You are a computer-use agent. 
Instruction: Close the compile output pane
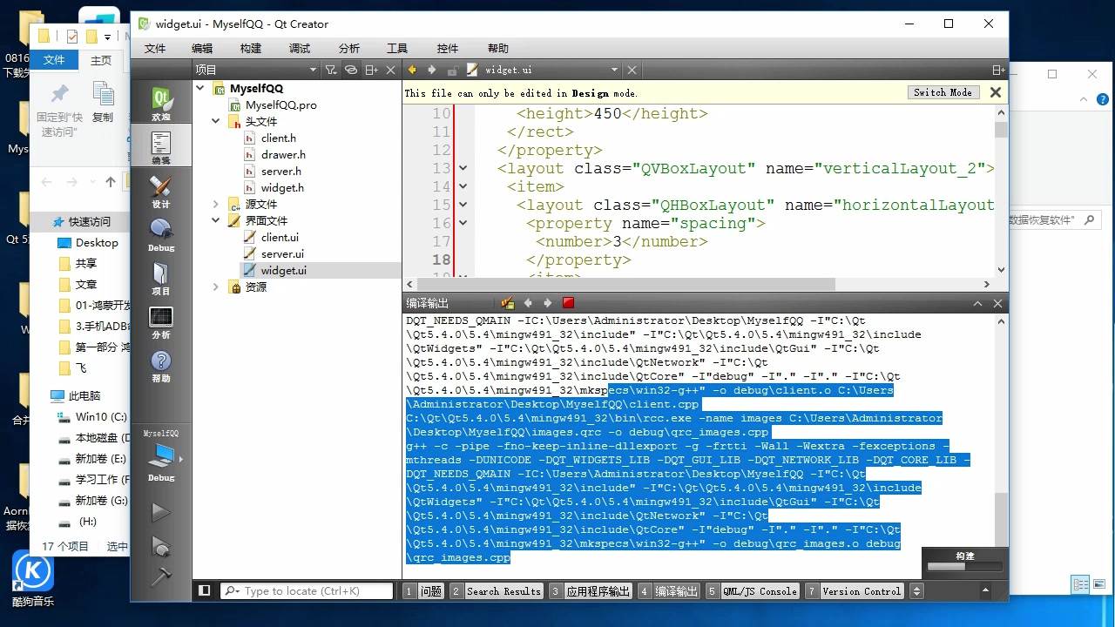998,303
